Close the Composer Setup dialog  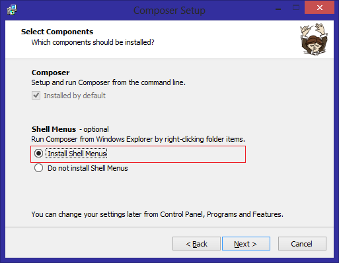pyautogui.click(x=319, y=8)
